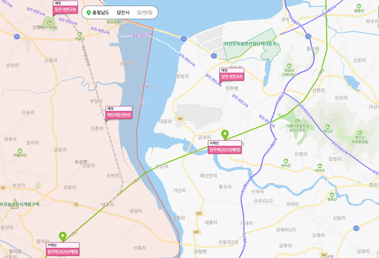Open the 아산석문산단선 planned line label
This screenshot has height=258, width=379.
click(x=119, y=115)
